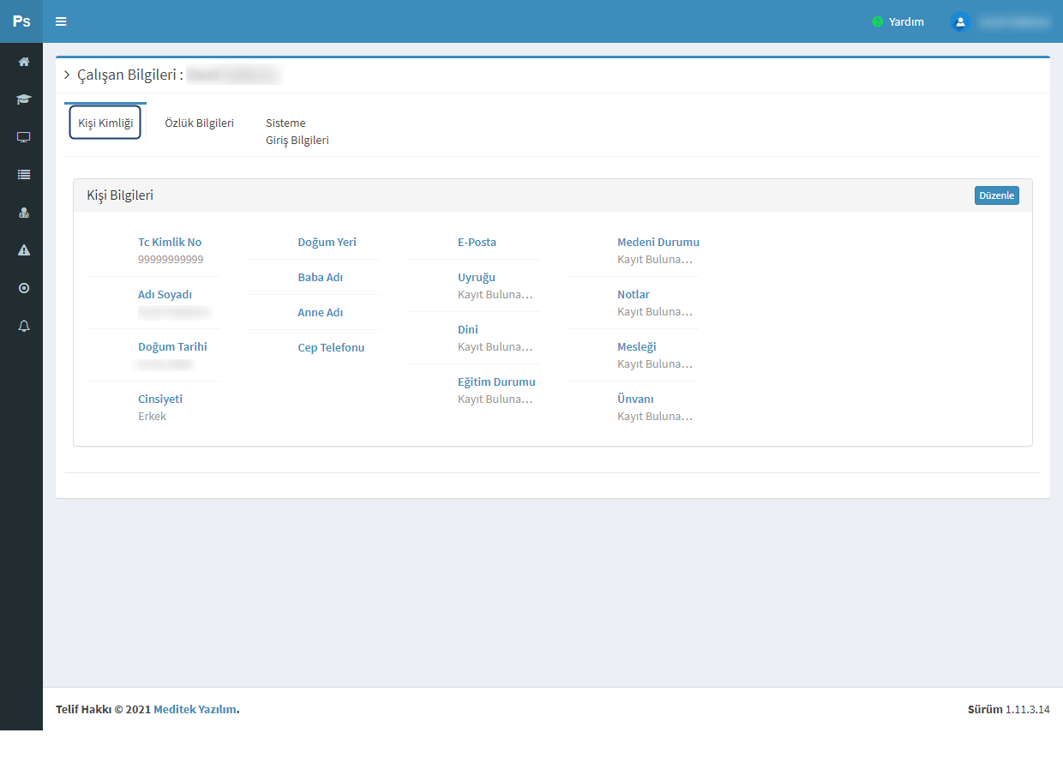Click the Dini label
The height and width of the screenshot is (757, 1063).
point(468,329)
